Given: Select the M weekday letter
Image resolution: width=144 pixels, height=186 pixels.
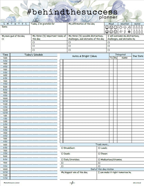Looking at the screenshot, I should point(8,24).
